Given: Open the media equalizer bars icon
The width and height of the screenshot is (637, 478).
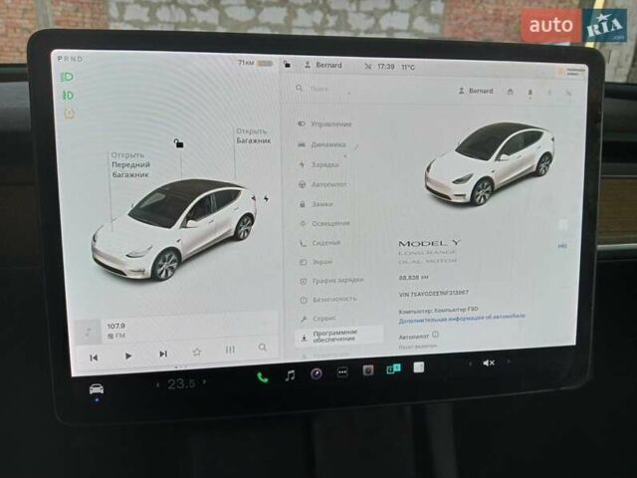Looking at the screenshot, I should pos(230,350).
